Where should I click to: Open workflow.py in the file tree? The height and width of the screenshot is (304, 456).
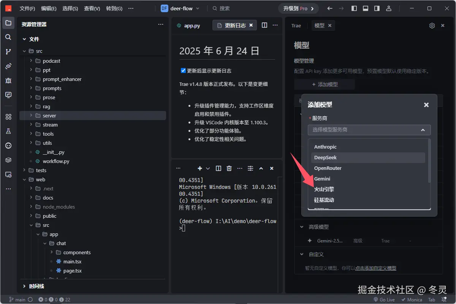[x=56, y=161]
